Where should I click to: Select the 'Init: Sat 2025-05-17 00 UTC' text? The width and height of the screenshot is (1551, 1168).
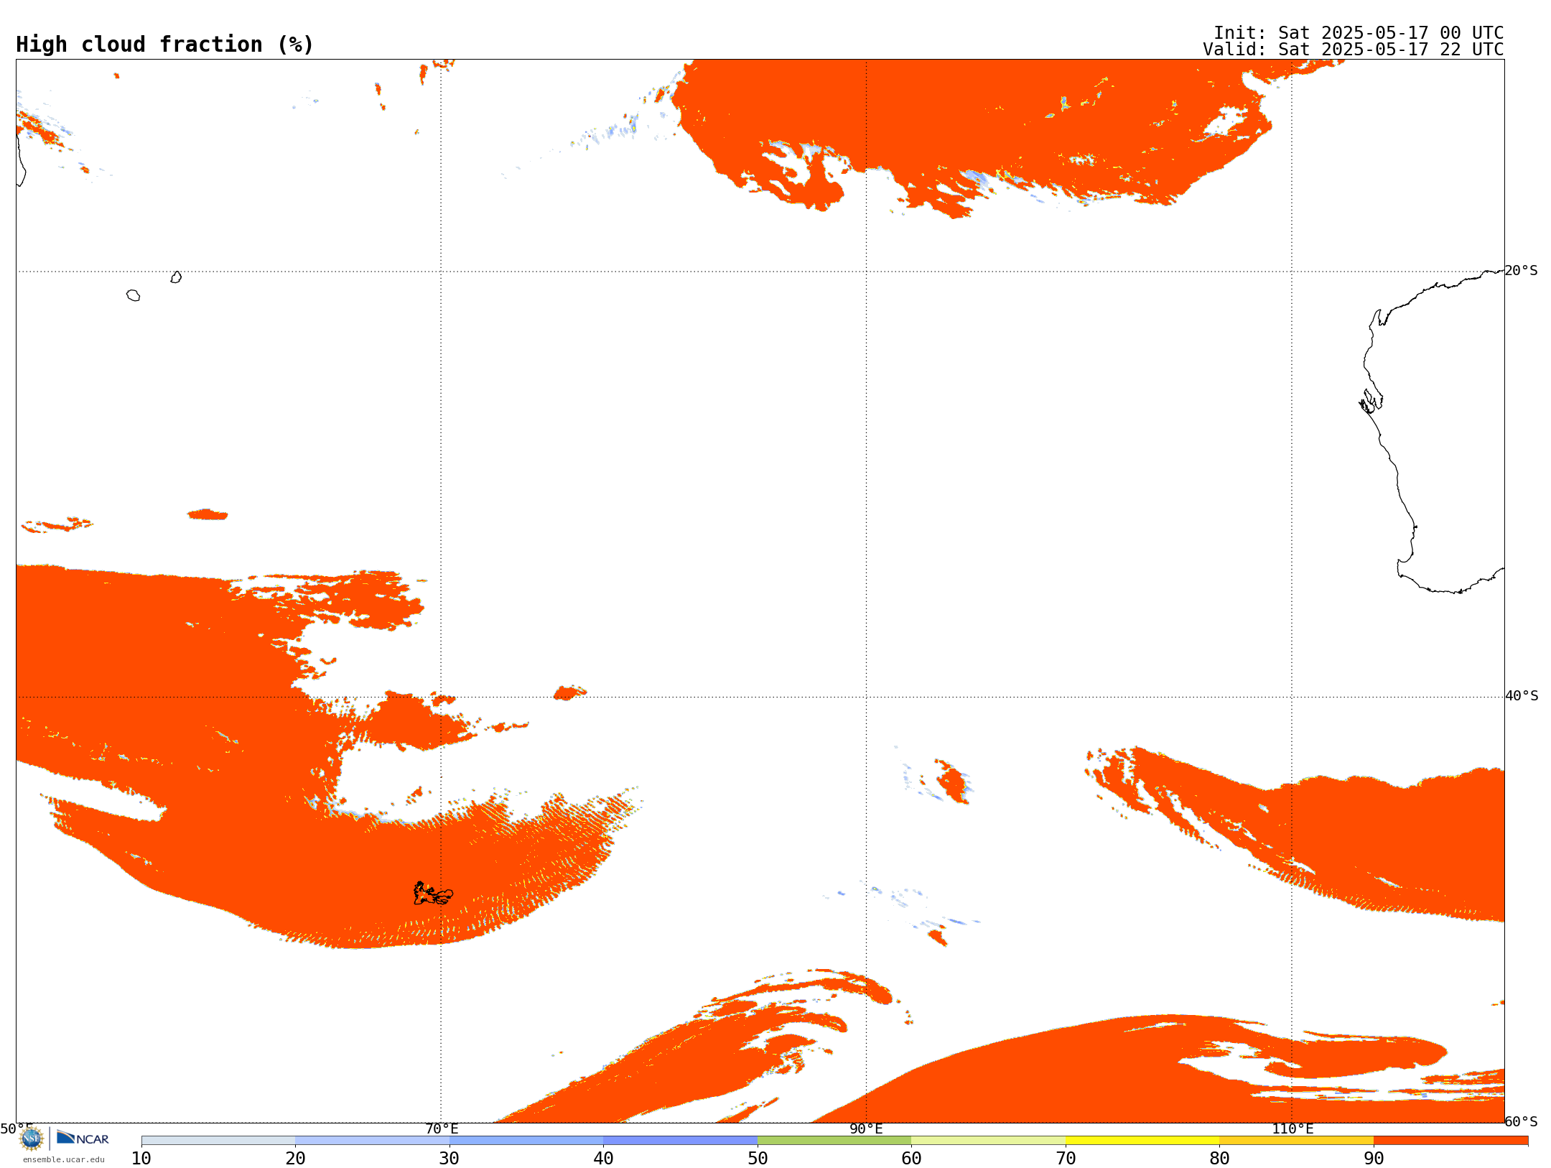point(1359,33)
